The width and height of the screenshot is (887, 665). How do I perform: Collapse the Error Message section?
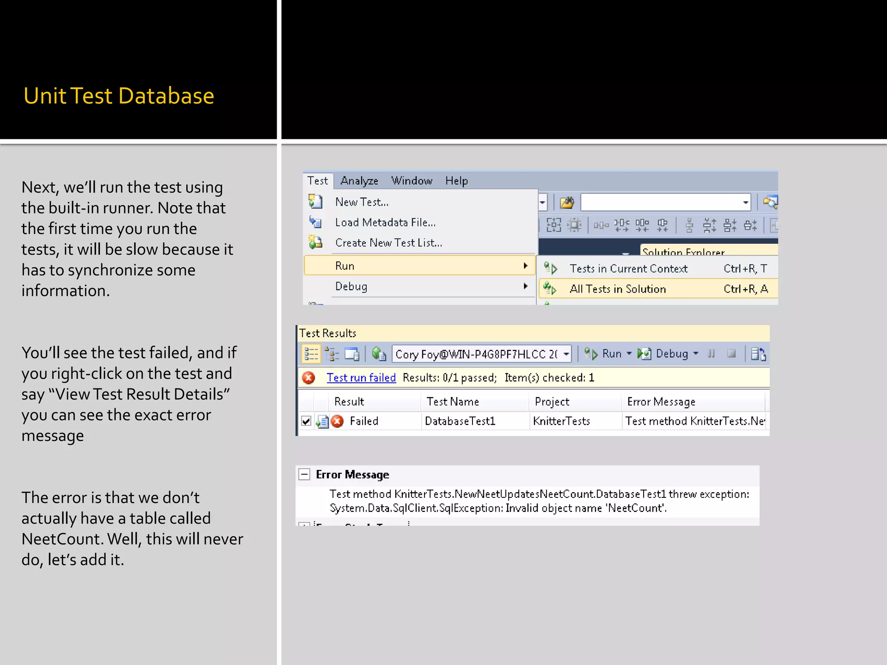[x=304, y=475]
